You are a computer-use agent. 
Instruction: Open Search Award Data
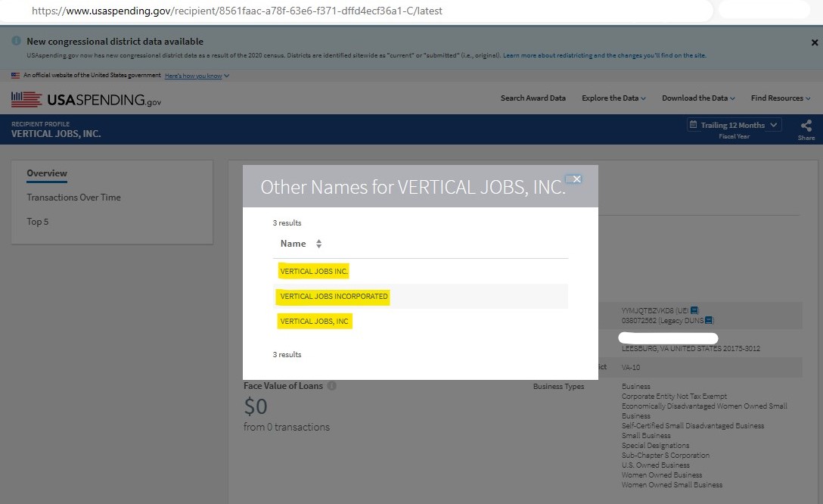(x=533, y=98)
